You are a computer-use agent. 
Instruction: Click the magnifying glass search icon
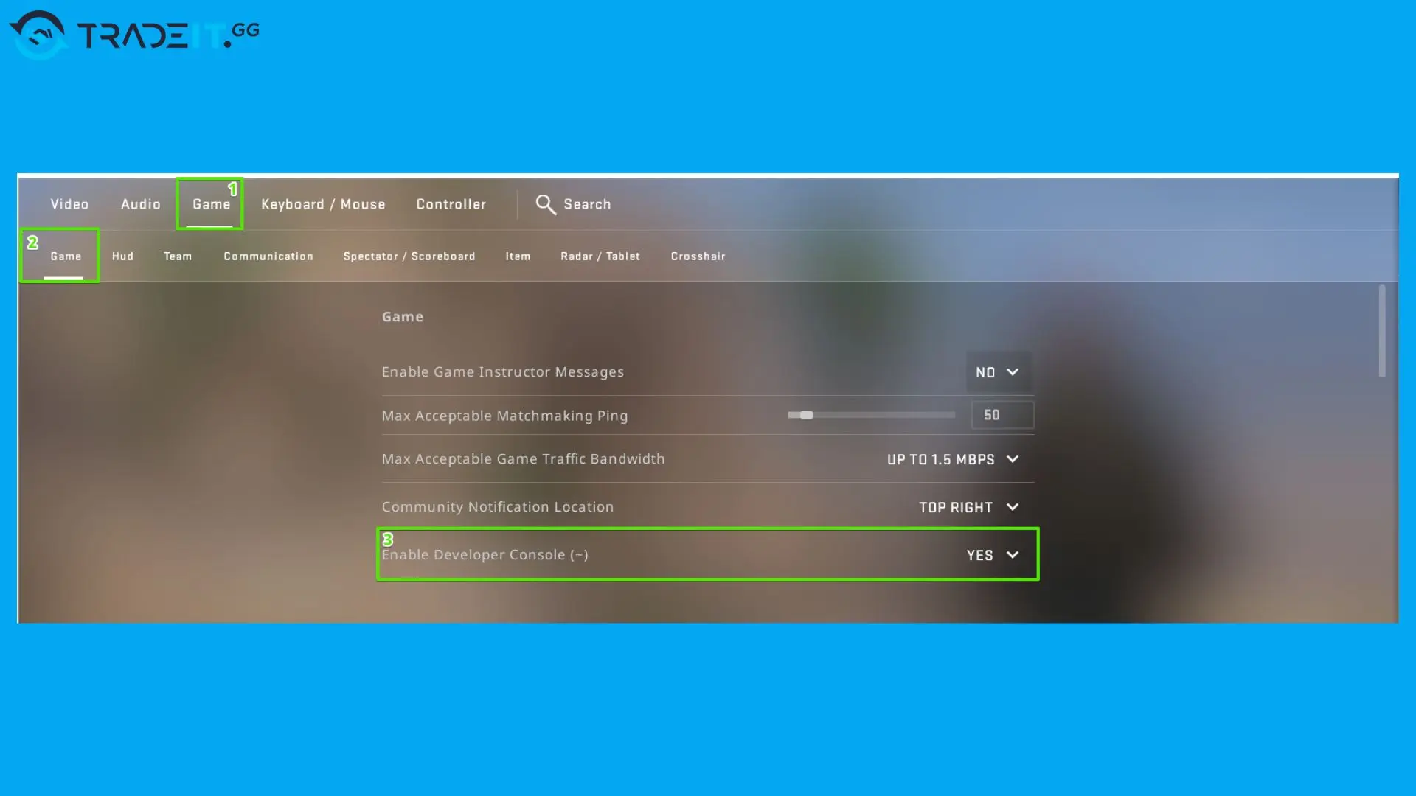coord(546,204)
